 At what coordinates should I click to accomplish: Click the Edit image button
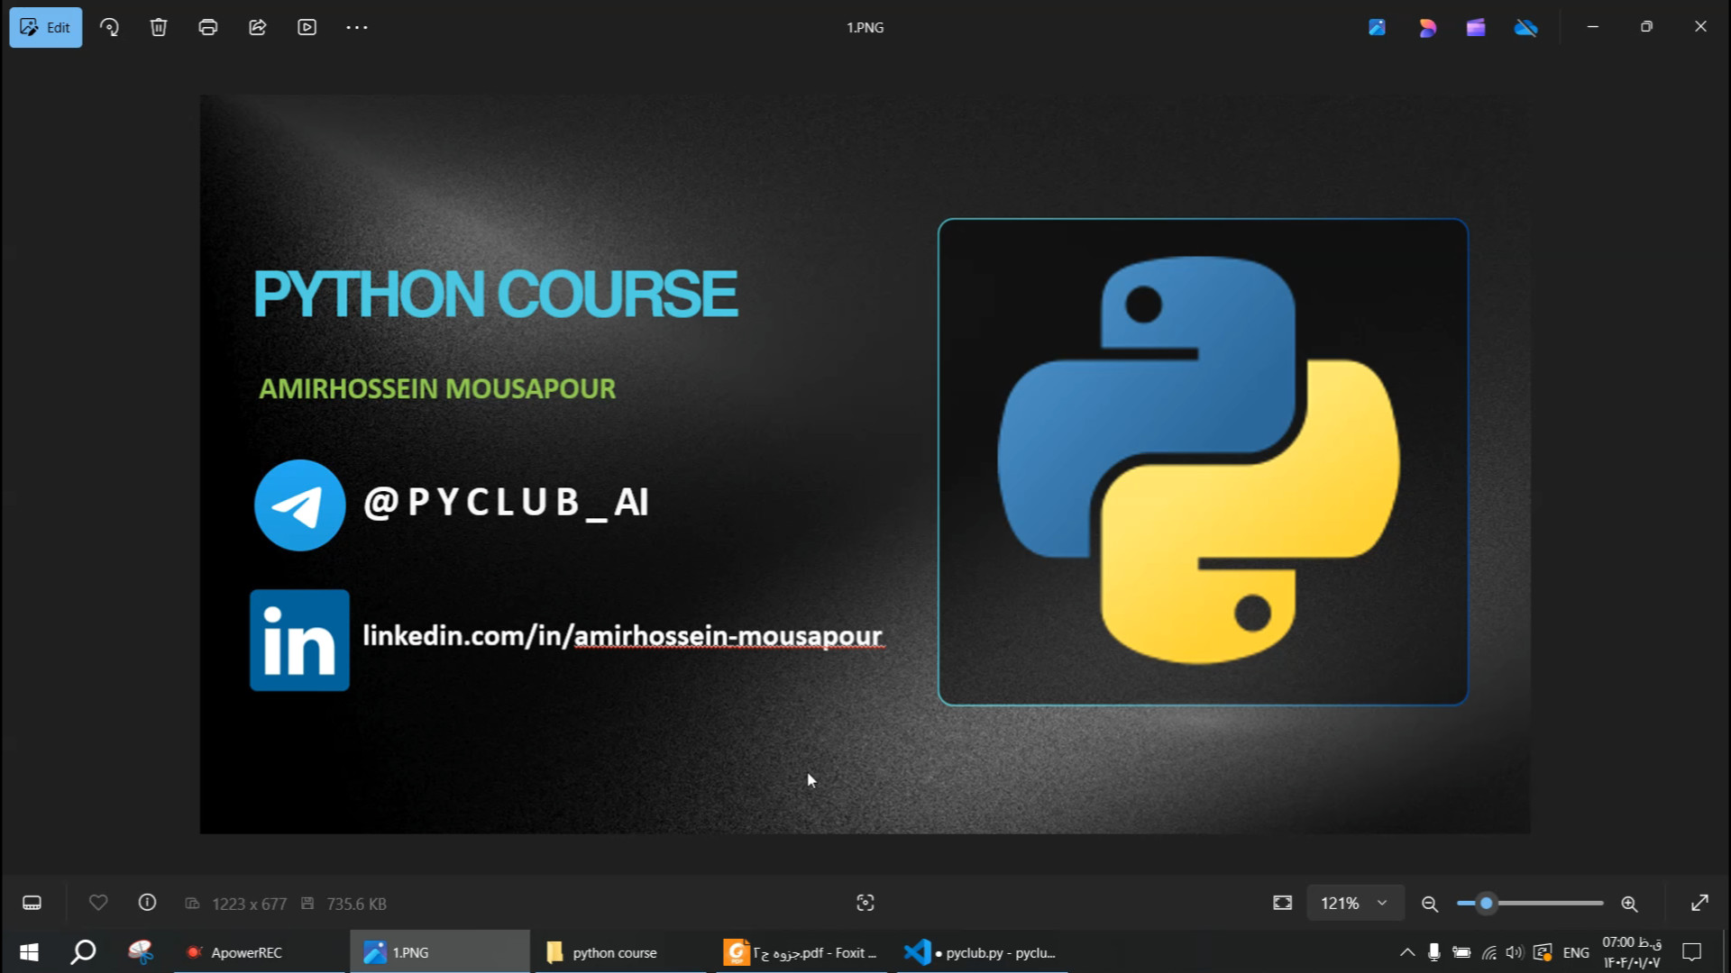(x=46, y=27)
